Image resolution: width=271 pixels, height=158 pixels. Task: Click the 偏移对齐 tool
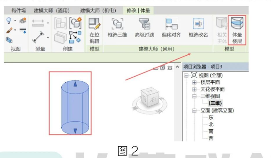tap(171, 27)
